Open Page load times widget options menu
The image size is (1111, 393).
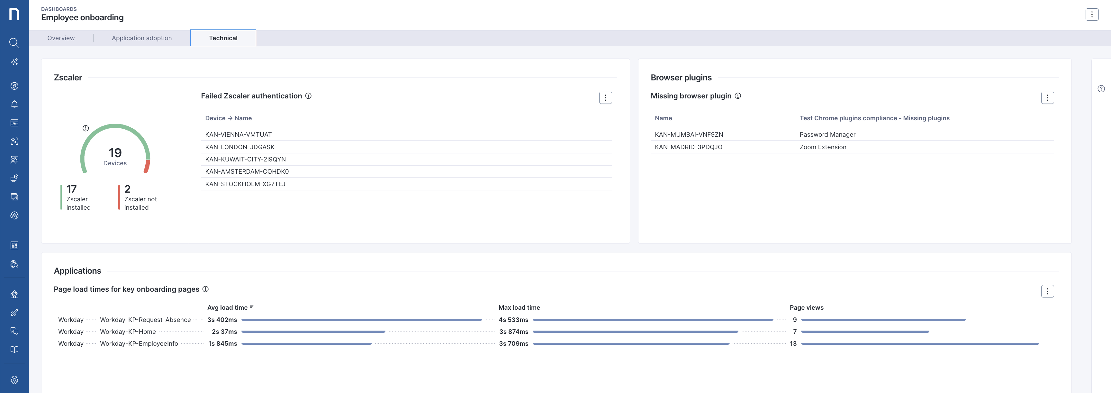(x=1047, y=291)
